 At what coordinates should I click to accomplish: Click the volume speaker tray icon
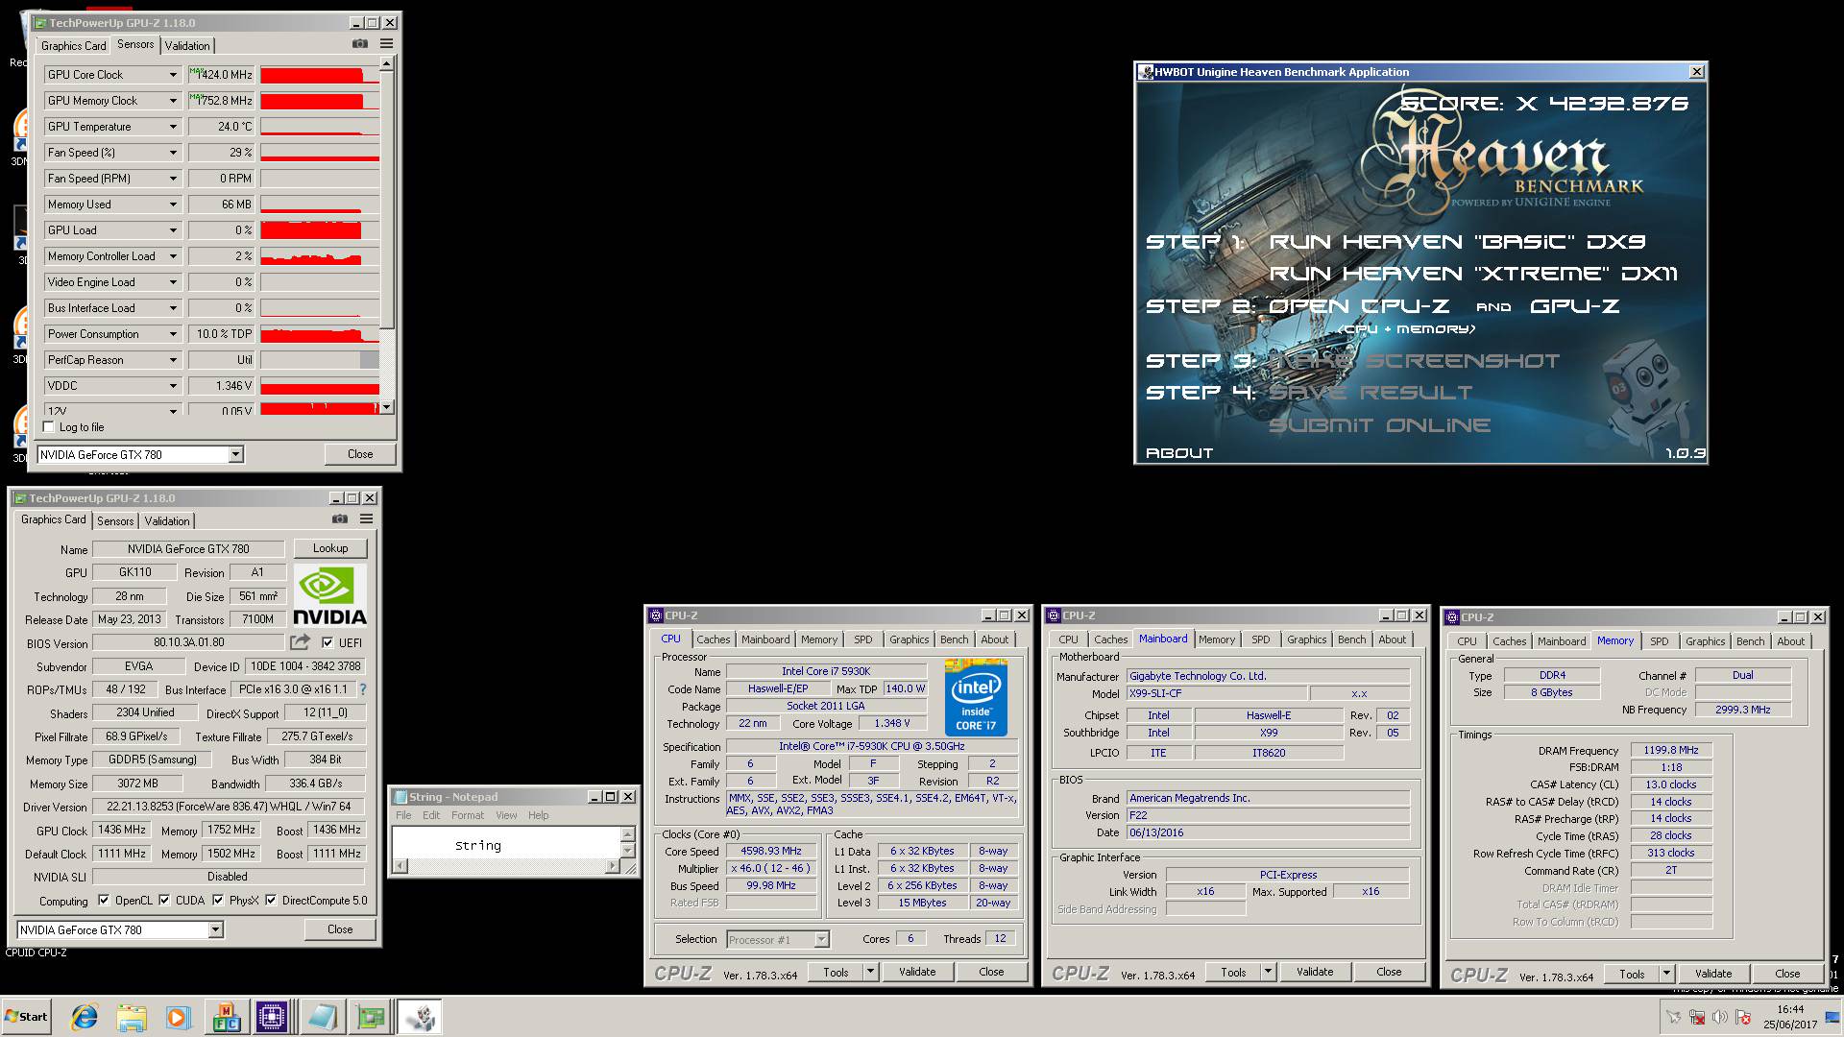(1719, 1017)
